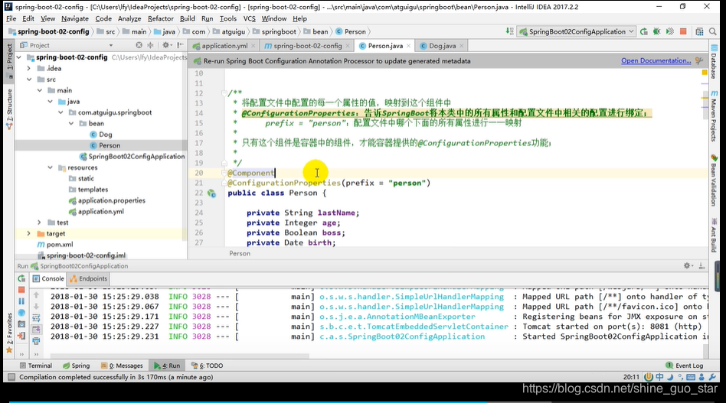The width and height of the screenshot is (726, 403).
Task: Click the camera dump threads icon
Action: pos(21,324)
